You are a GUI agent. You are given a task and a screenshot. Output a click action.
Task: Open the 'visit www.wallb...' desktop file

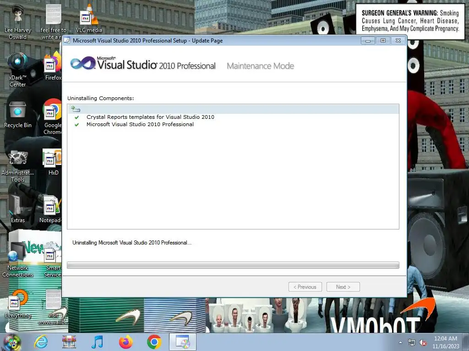[53, 308]
